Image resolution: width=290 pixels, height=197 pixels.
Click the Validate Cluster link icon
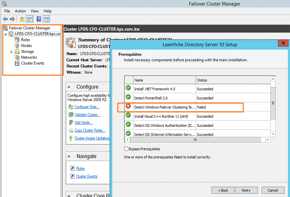pyautogui.click(x=71, y=115)
